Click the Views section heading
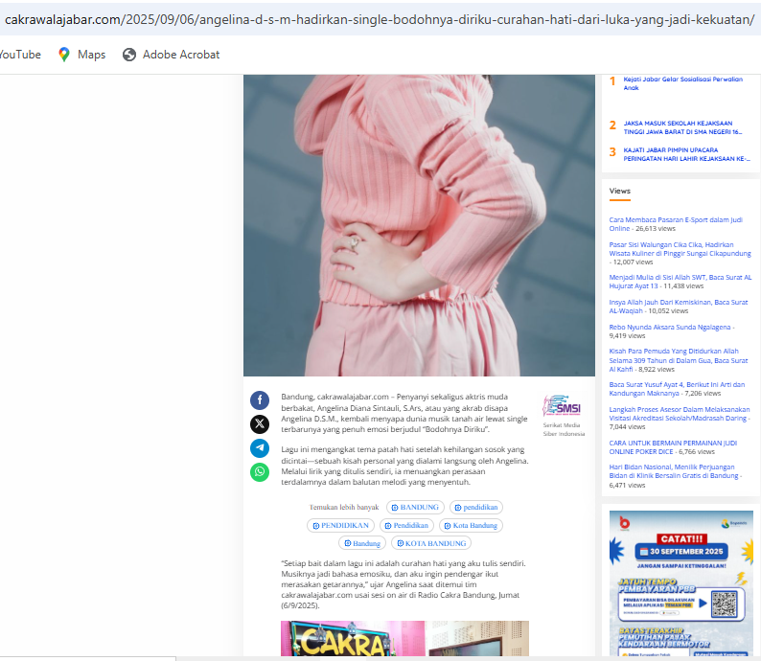Viewport: 761px width, 661px height. (x=620, y=191)
